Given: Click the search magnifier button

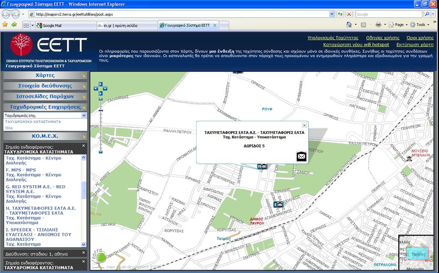Looking at the screenshot, I should pos(427,14).
